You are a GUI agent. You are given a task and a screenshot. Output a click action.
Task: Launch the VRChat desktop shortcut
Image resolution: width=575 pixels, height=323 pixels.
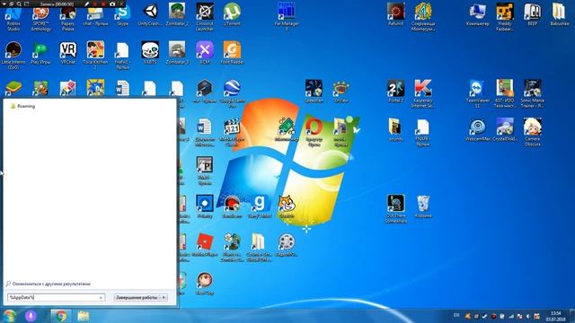pos(68,53)
